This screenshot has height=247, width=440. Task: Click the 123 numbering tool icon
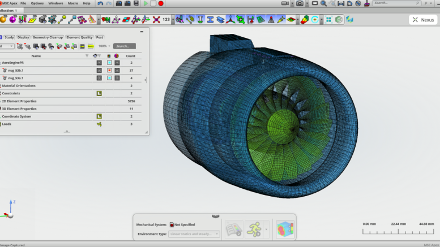click(x=166, y=20)
